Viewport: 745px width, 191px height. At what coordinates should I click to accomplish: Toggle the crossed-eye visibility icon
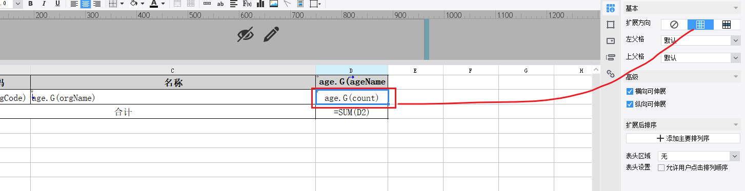(246, 35)
